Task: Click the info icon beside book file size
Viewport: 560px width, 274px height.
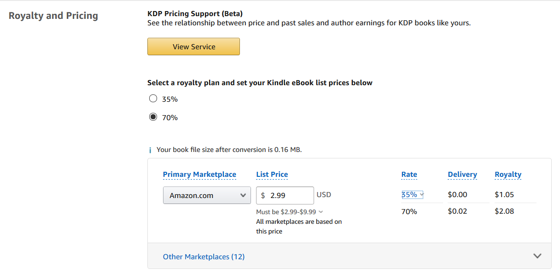Action: click(x=150, y=150)
